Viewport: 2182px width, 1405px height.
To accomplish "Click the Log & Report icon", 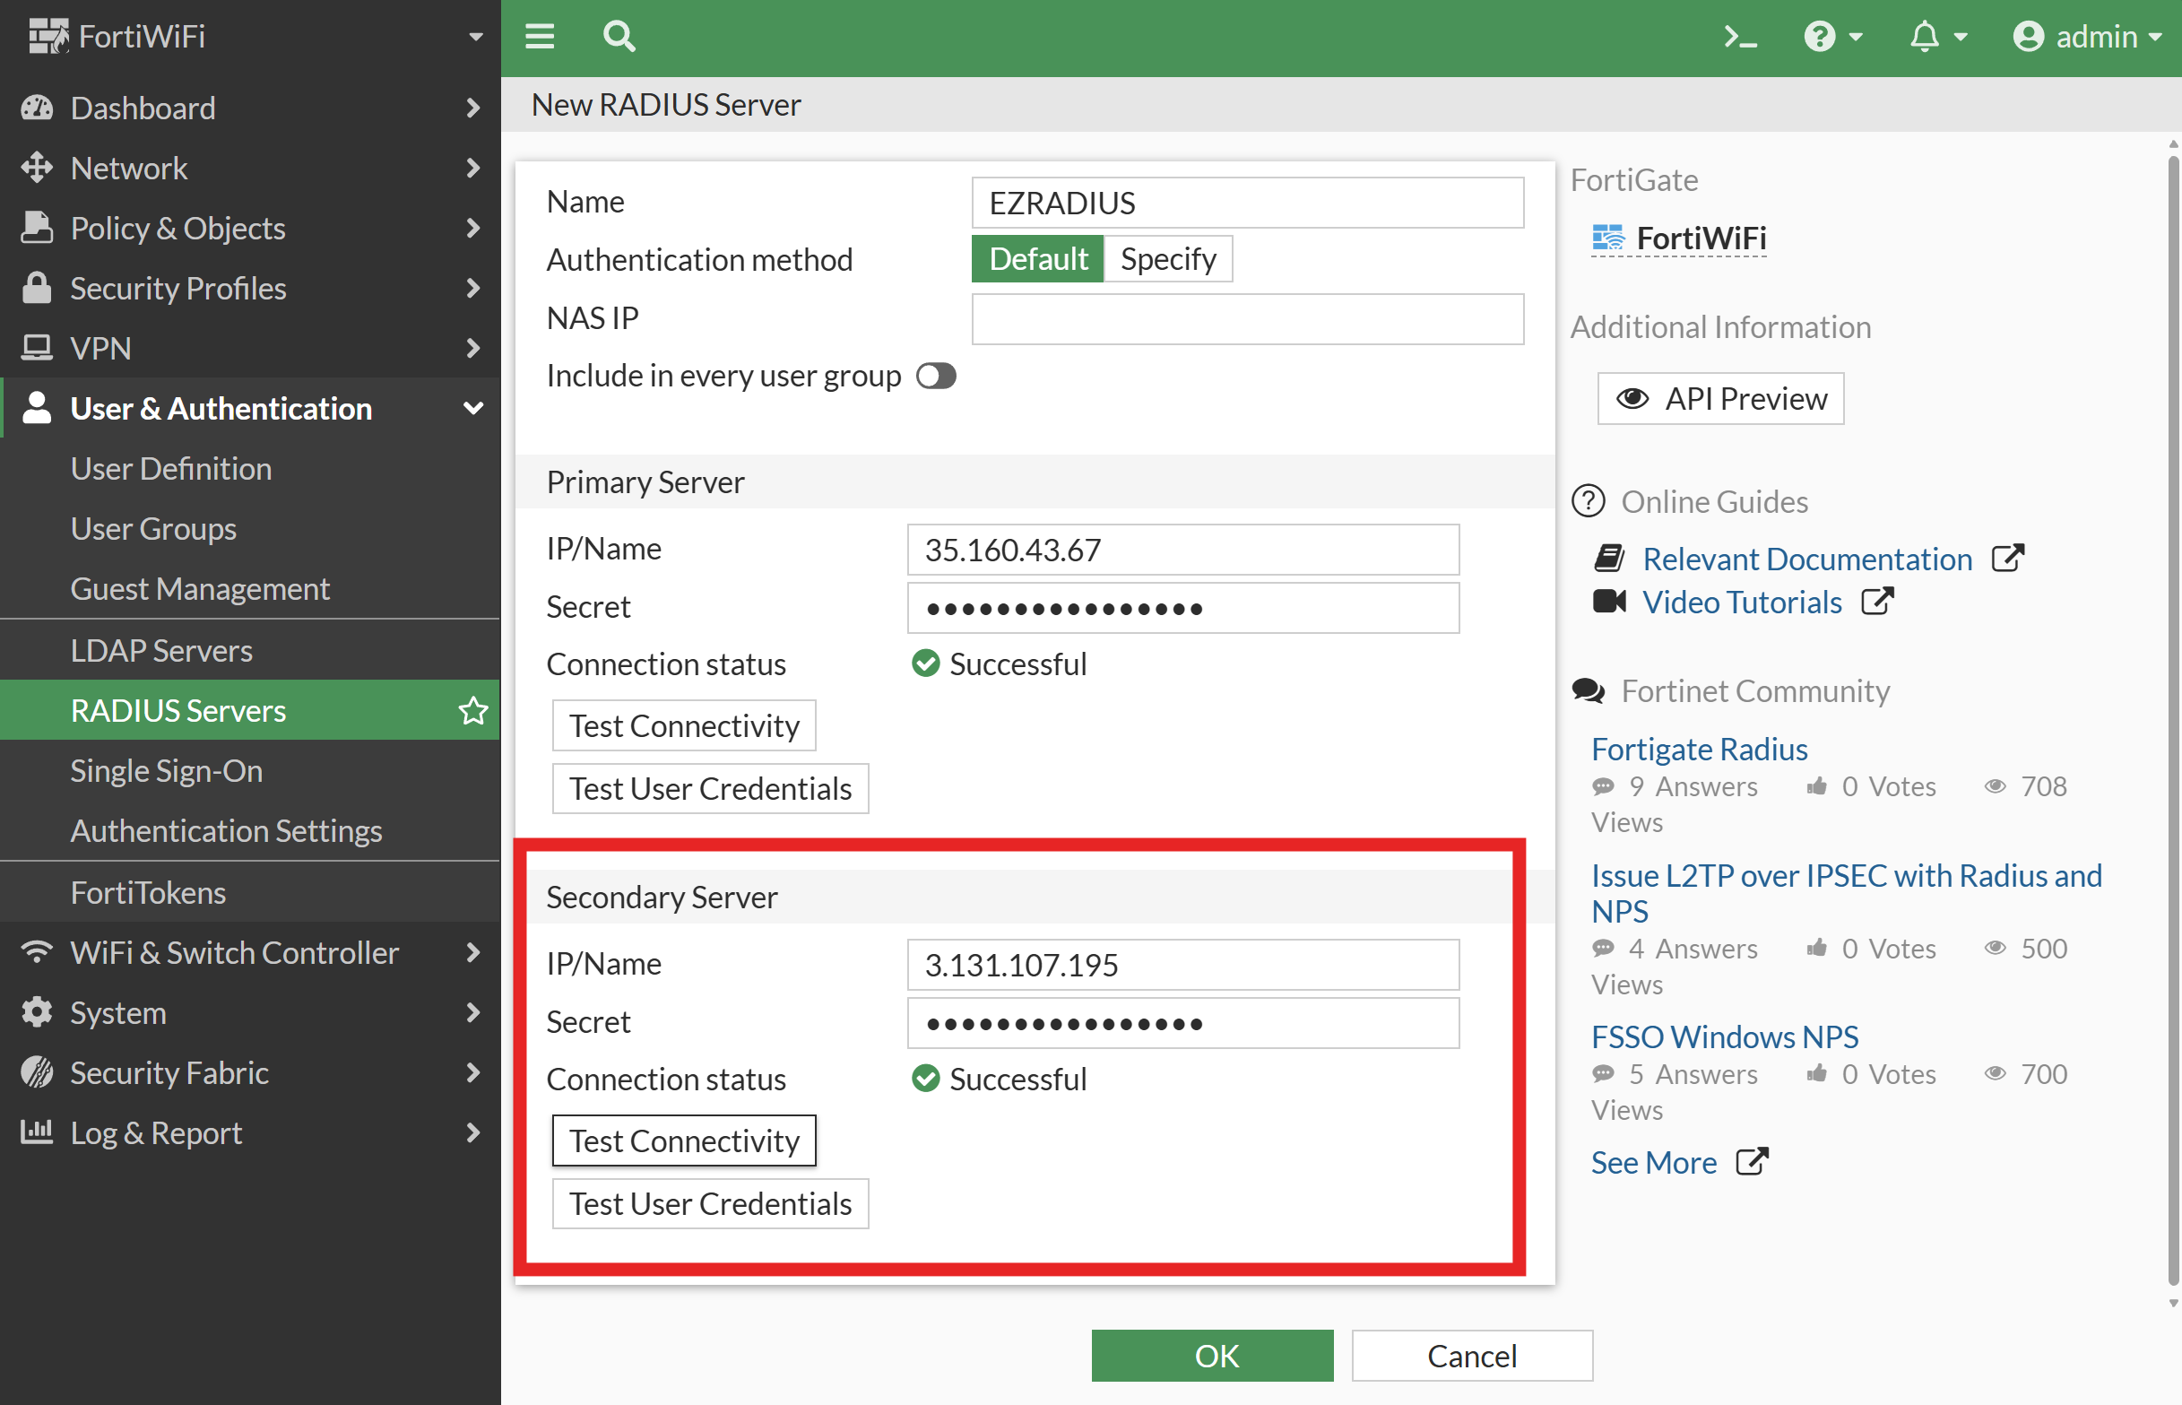I will 37,1132.
